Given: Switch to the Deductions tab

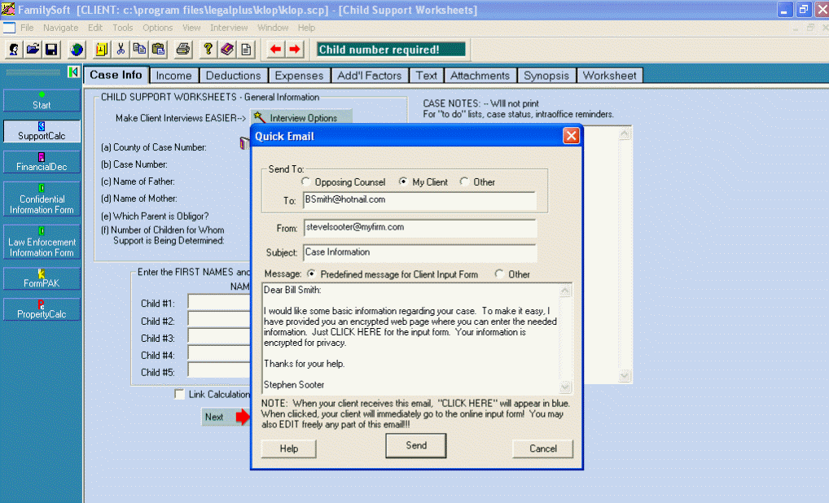Looking at the screenshot, I should (x=233, y=75).
